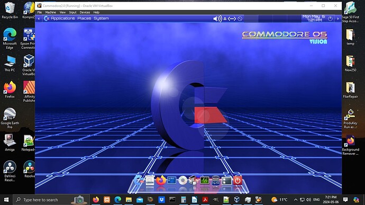Open the system monitor icon in dock
365x205 pixels.
pos(205,180)
